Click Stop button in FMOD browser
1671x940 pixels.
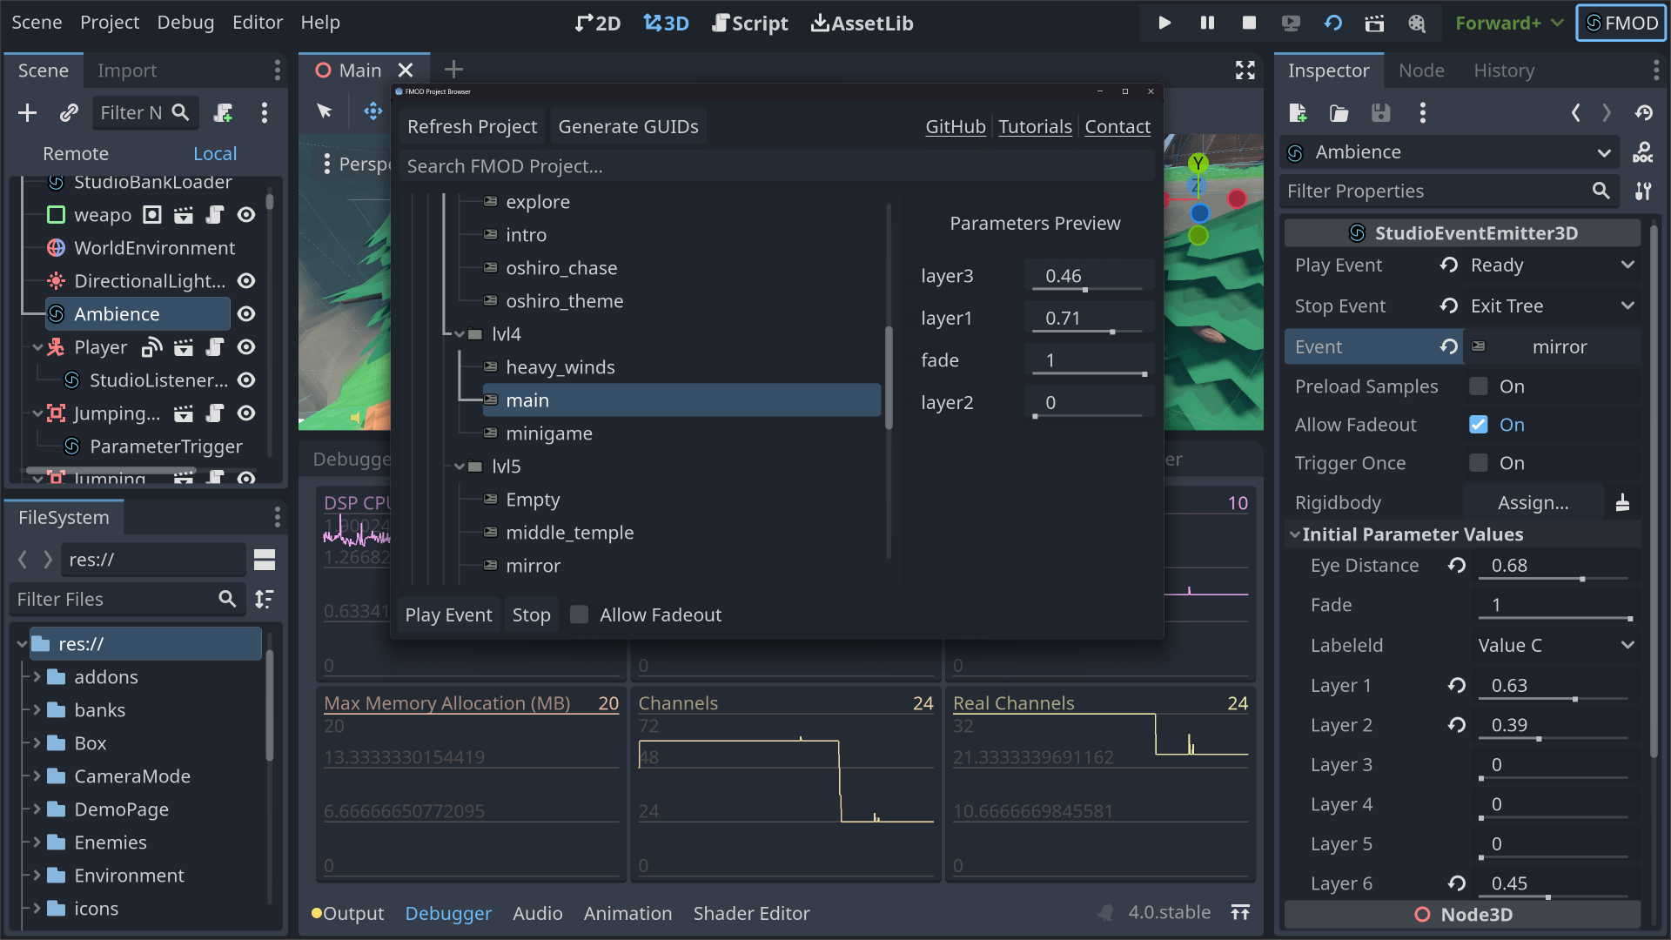click(531, 614)
